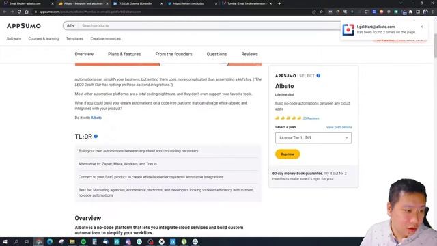Screen dimensions: 437x246
Task: Click the AppSumo logo
Action: [24, 26]
